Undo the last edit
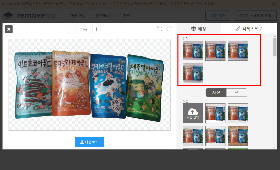The image size is (280, 170). point(160,29)
